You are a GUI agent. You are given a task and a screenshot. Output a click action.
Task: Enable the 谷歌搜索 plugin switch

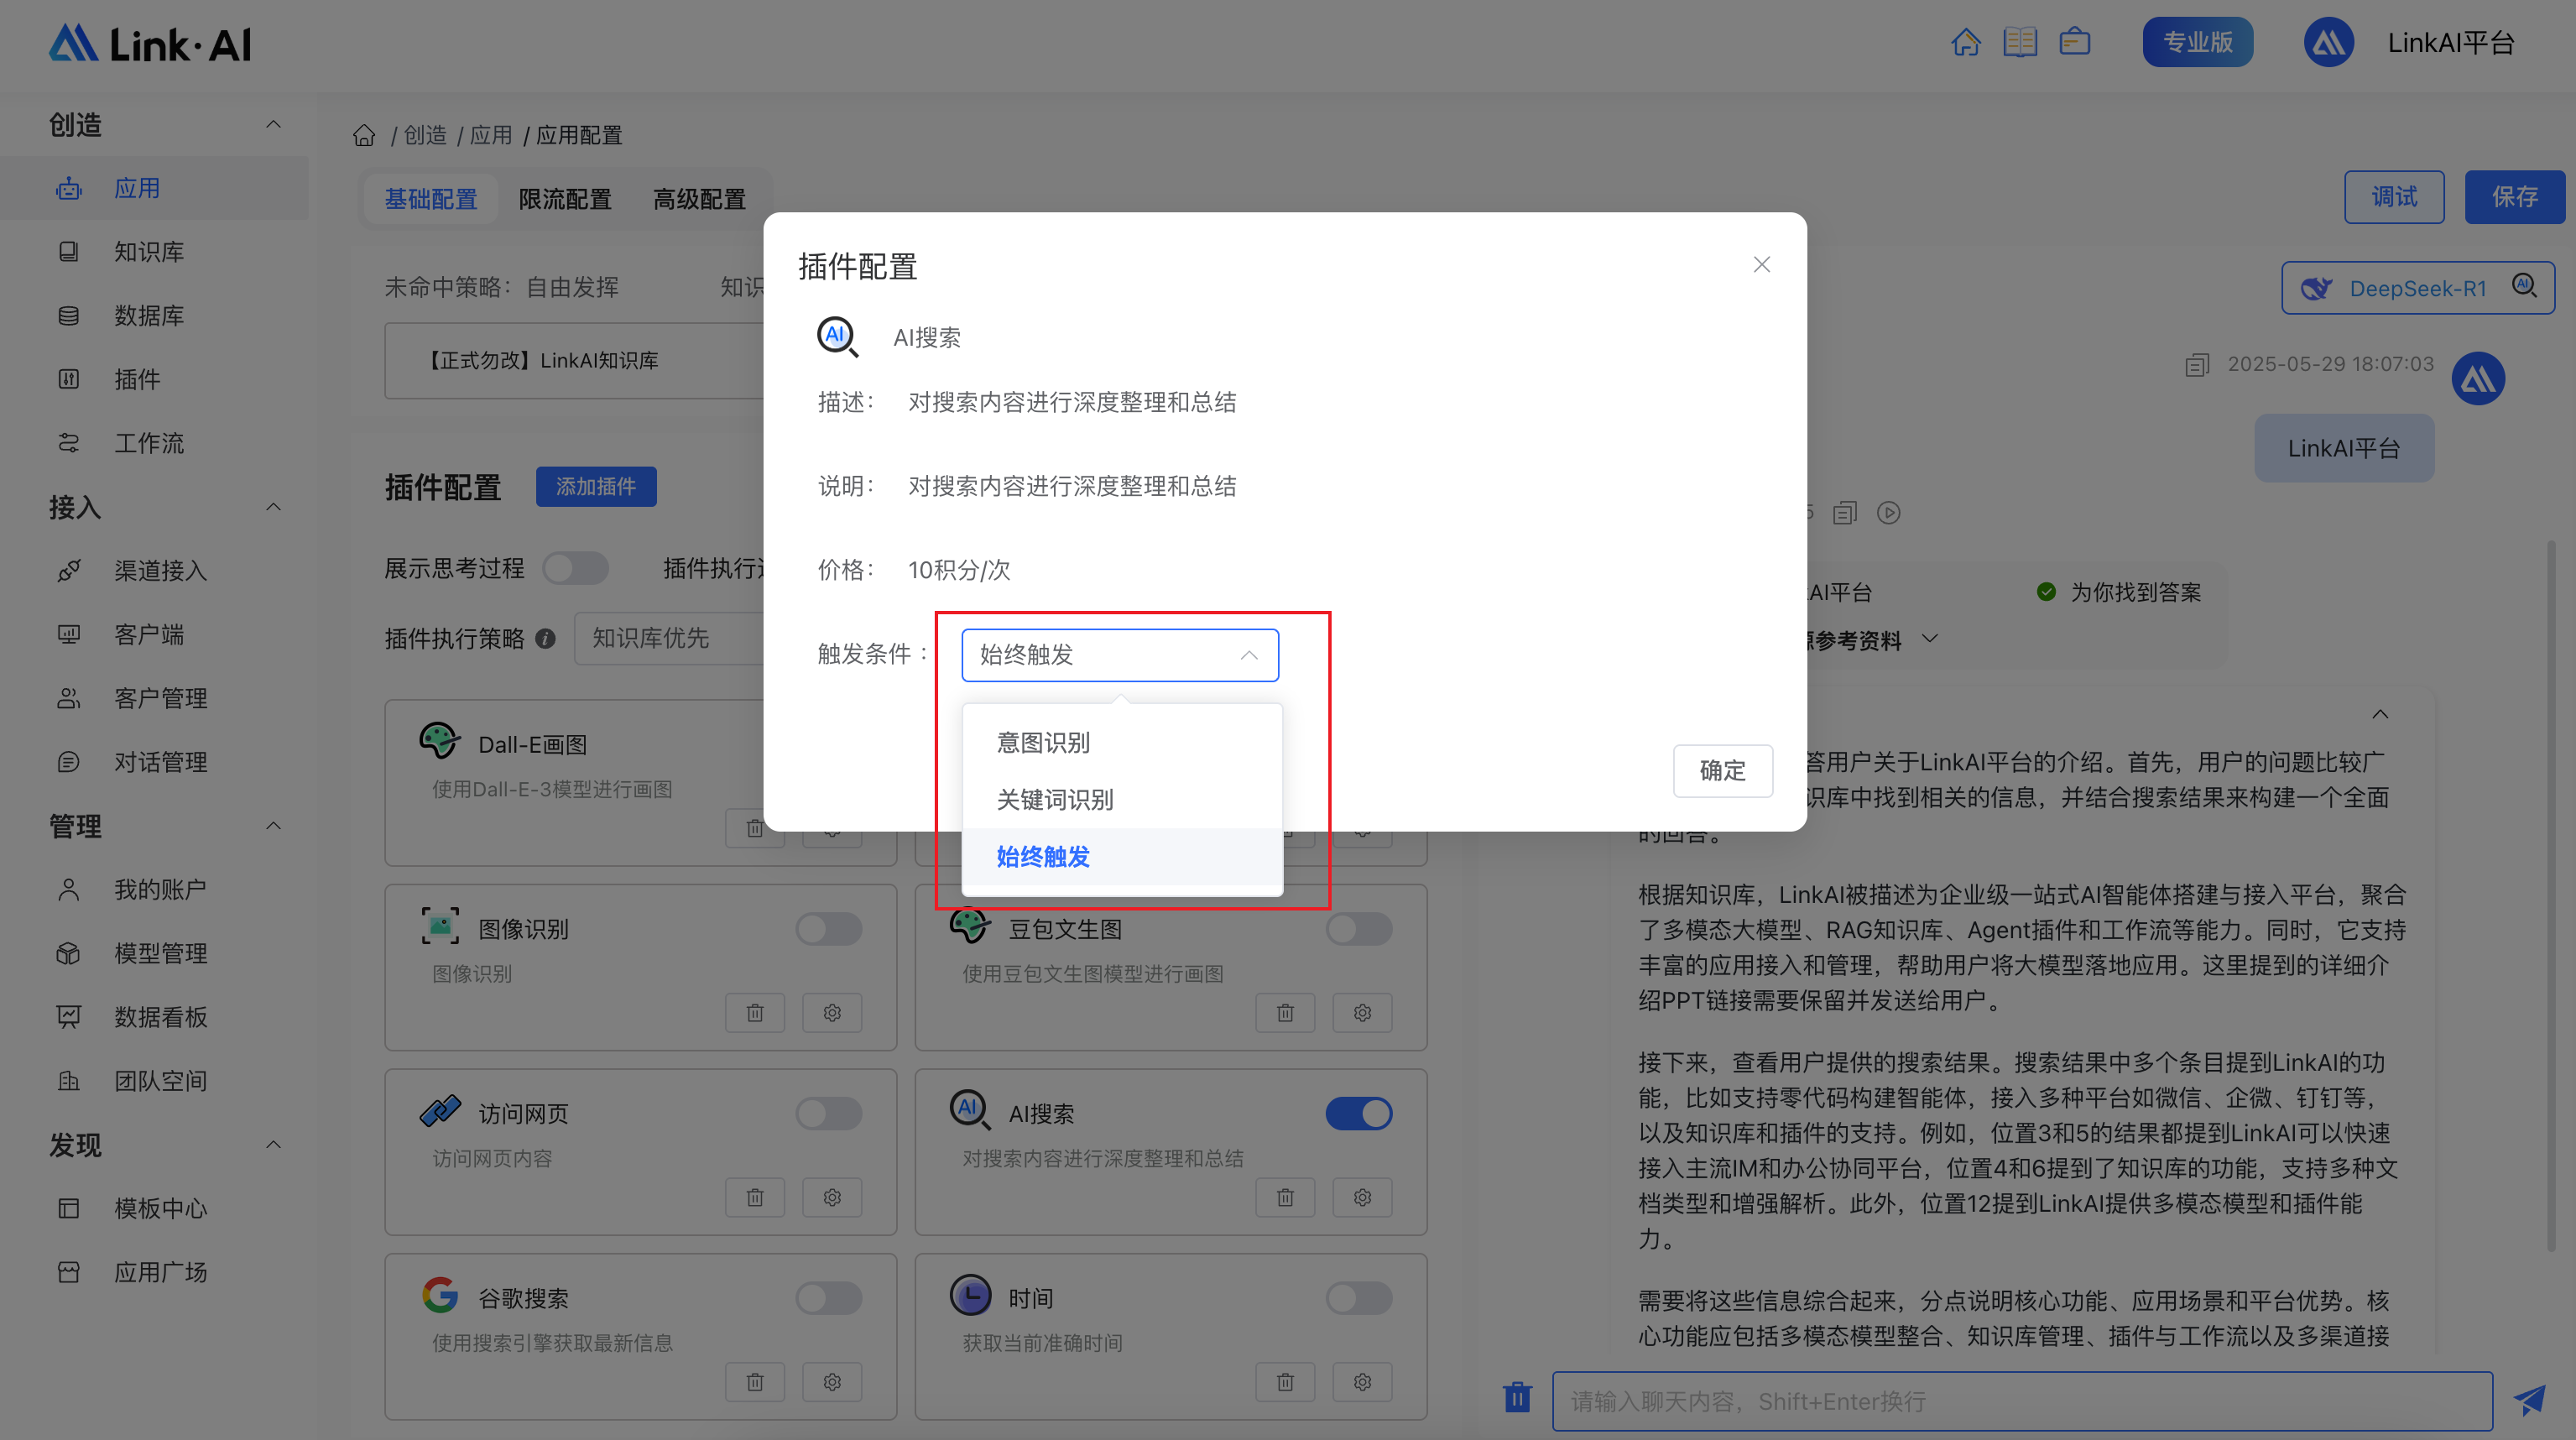click(829, 1298)
